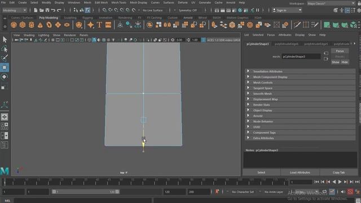Play the animation forward
Image resolution: width=361 pixels, height=203 pixels.
340,182
